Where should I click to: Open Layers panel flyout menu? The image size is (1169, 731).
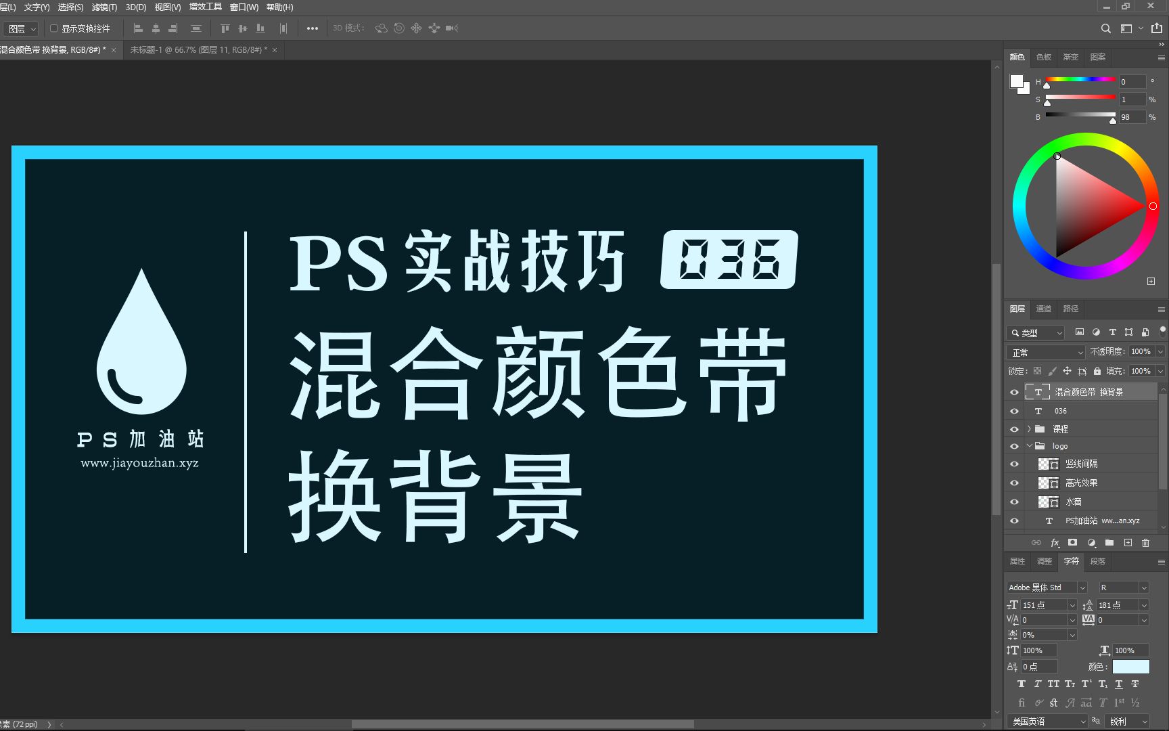point(1162,309)
